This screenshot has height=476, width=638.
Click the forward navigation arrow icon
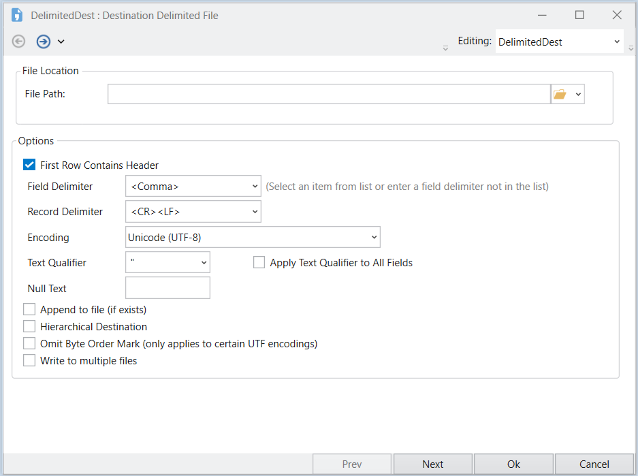[44, 42]
